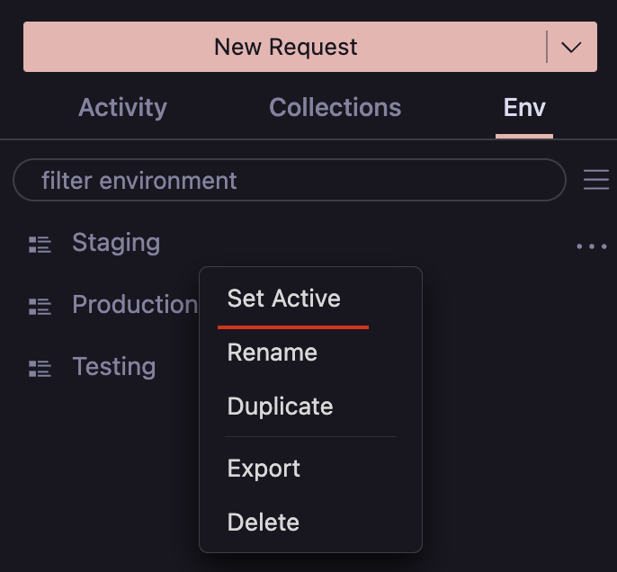Click Export in the context menu
The height and width of the screenshot is (572, 617).
coord(264,469)
